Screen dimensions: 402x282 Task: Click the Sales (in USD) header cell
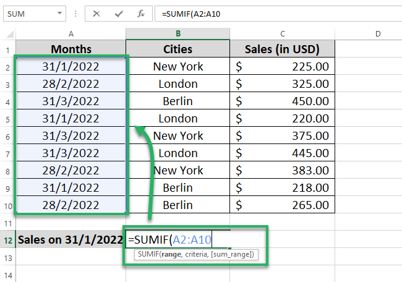point(282,49)
